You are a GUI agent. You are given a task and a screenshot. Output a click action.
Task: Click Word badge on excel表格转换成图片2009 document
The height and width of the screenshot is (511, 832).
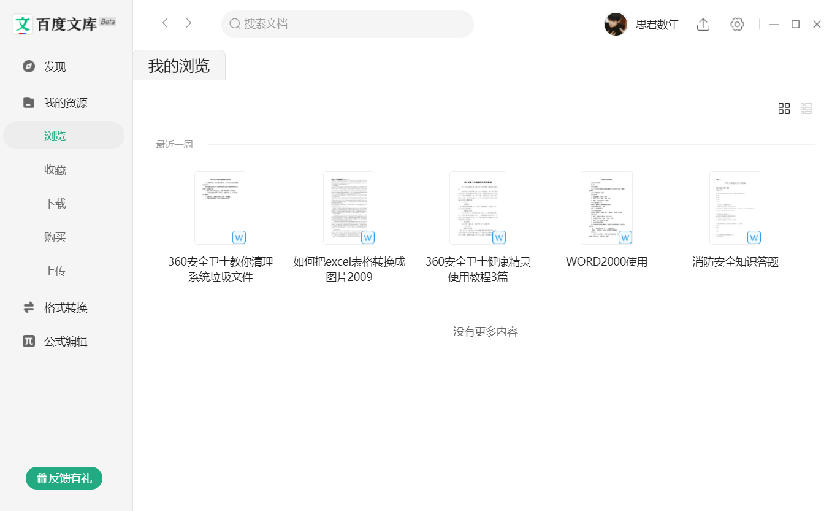pyautogui.click(x=368, y=237)
